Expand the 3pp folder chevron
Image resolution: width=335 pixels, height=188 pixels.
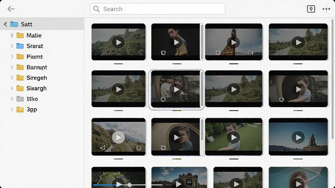tap(12, 109)
